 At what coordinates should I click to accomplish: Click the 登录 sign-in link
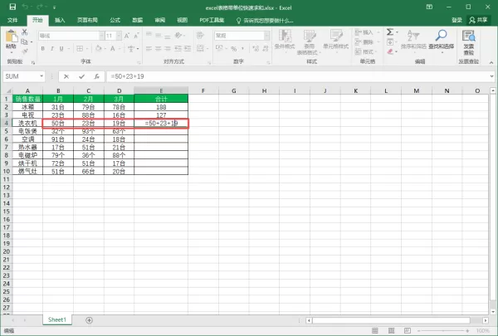click(x=456, y=20)
